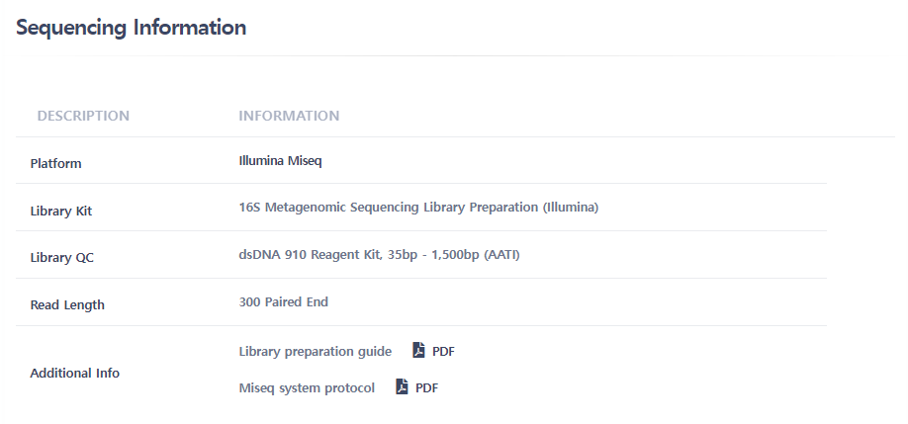Select the Read Length row label

67,305
